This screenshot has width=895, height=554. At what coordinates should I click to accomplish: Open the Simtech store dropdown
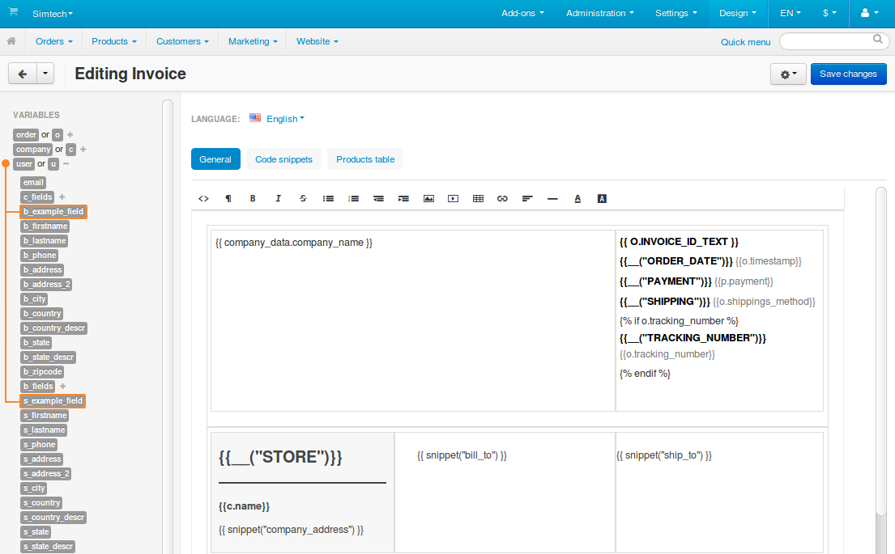[x=53, y=13]
